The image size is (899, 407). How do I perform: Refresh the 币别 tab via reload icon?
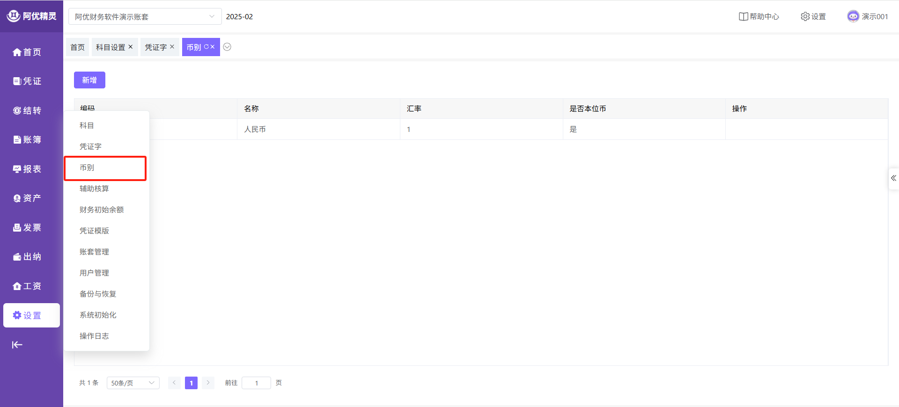click(x=206, y=47)
